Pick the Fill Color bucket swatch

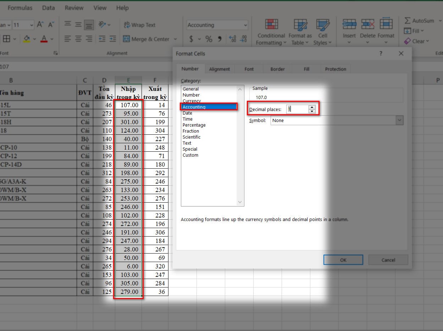pyautogui.click(x=27, y=39)
